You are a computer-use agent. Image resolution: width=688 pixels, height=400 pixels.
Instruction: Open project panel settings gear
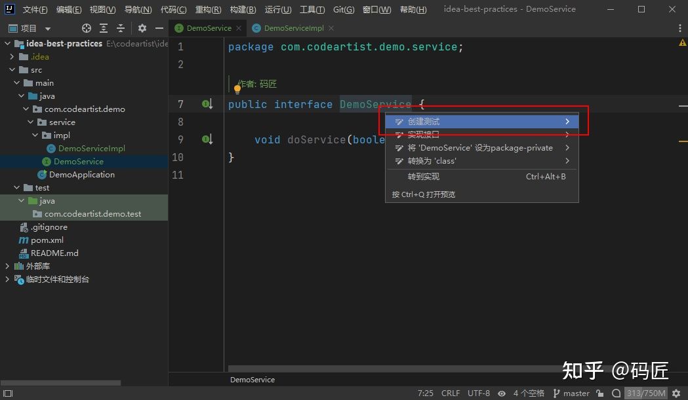(x=142, y=28)
